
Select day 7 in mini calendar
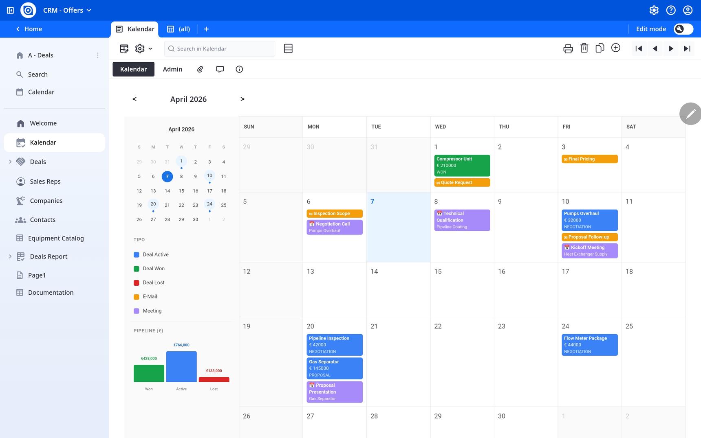[167, 176]
